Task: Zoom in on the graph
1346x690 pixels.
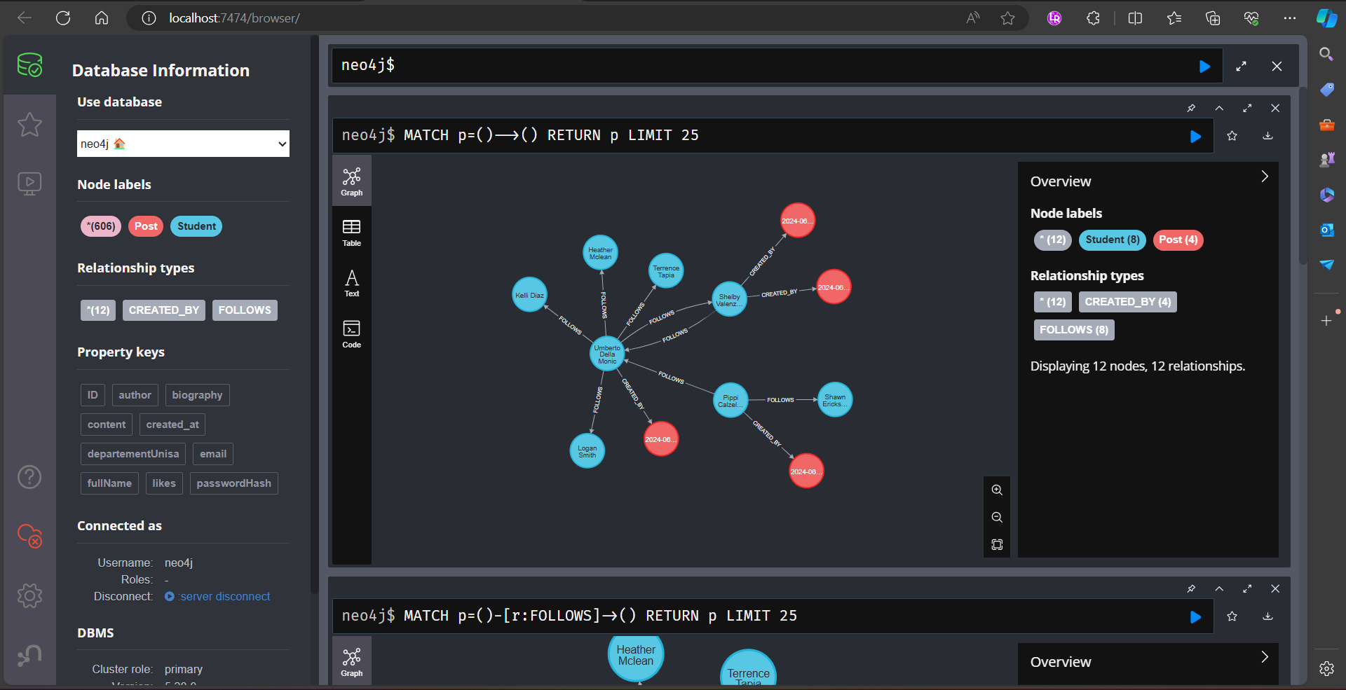Action: point(997,490)
